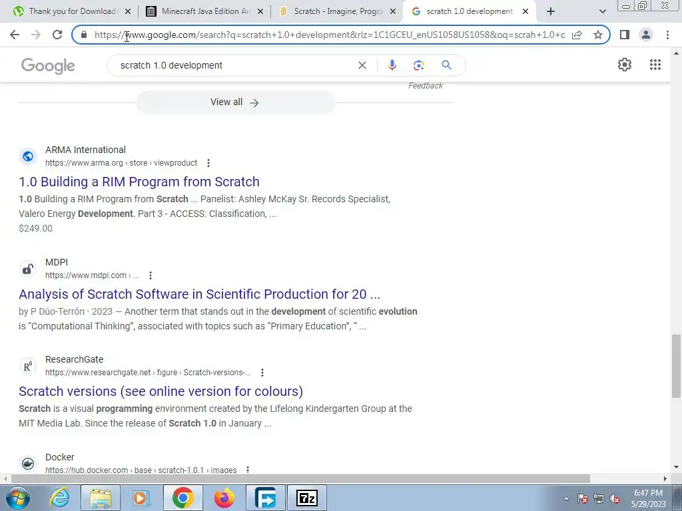Share this page from the address bar

(x=577, y=35)
